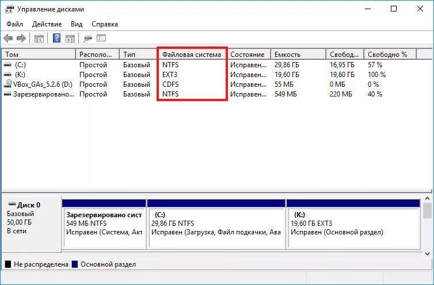This screenshot has width=434, height=285.
Task: Select Зарезервировано сист 549 МБ NTFS partition
Action: pyautogui.click(x=104, y=224)
